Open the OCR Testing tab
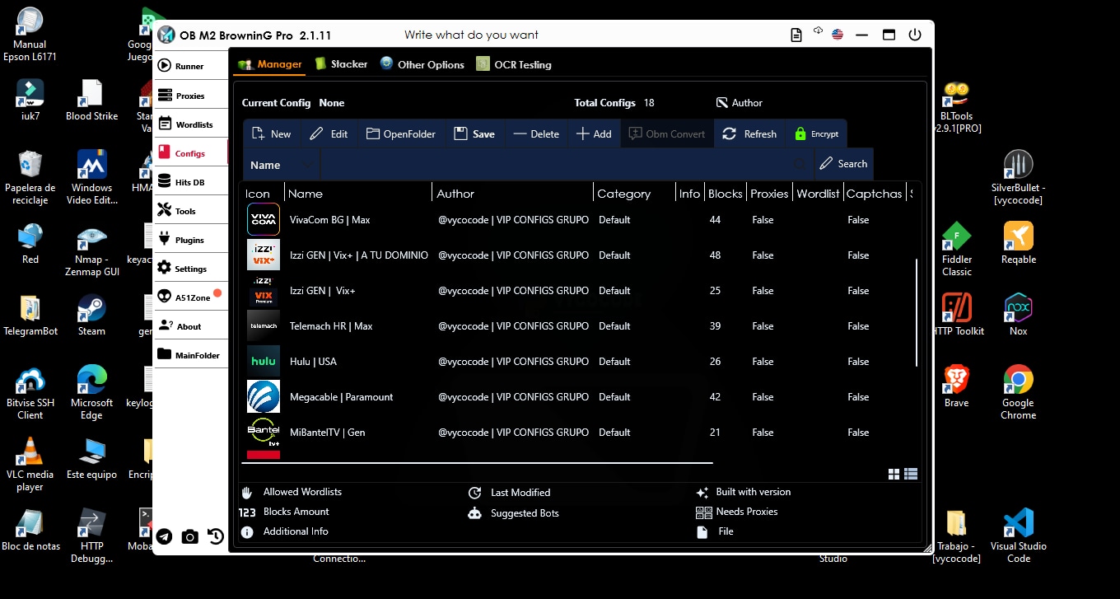This screenshot has height=599, width=1120. pyautogui.click(x=514, y=64)
